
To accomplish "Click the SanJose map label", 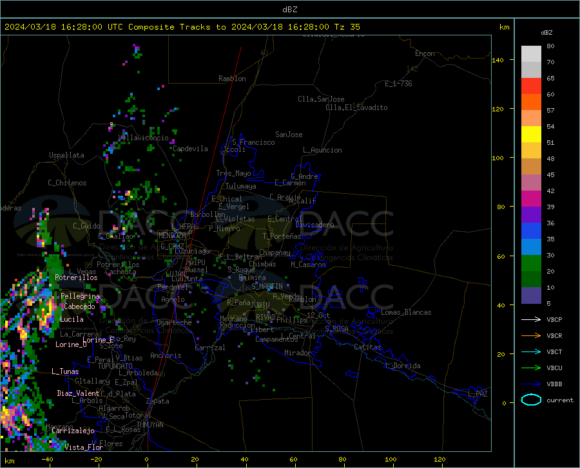I will [x=289, y=135].
